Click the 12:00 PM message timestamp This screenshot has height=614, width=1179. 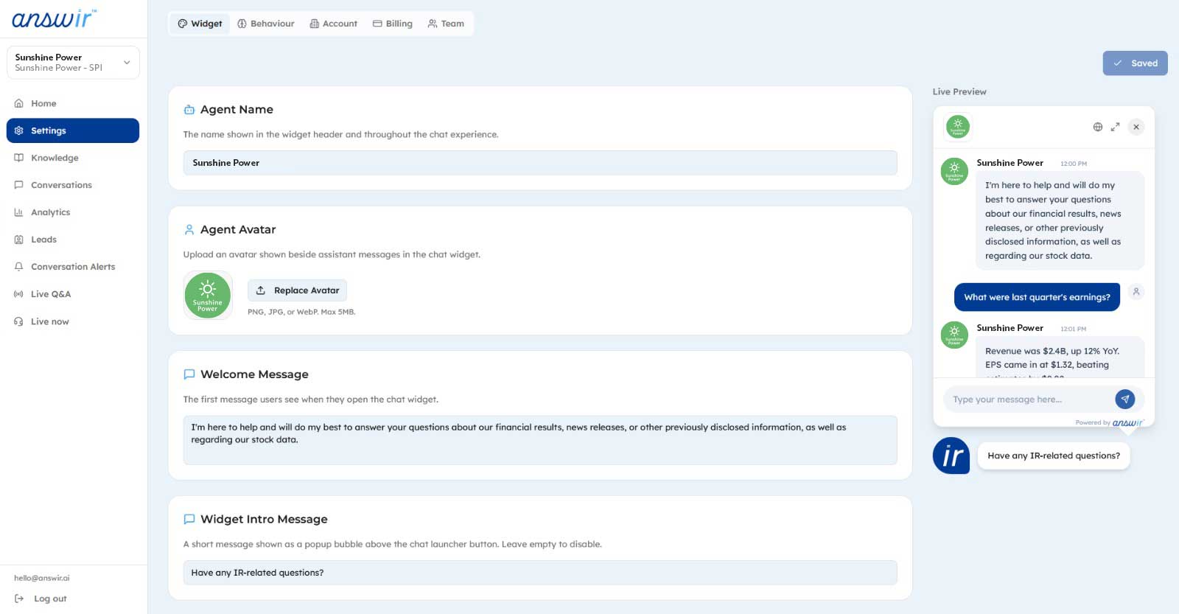tap(1074, 164)
